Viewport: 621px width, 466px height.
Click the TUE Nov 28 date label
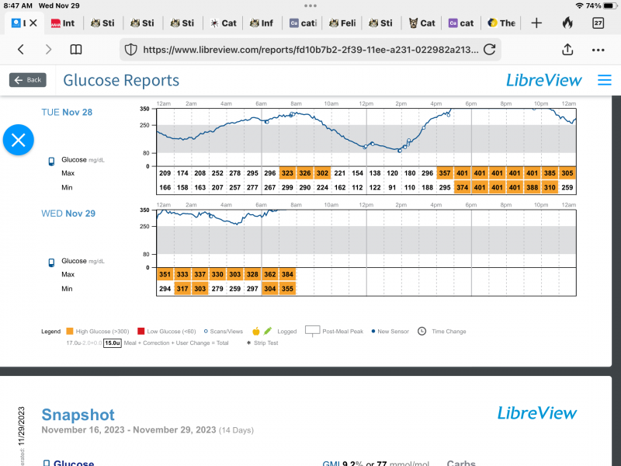[67, 113]
